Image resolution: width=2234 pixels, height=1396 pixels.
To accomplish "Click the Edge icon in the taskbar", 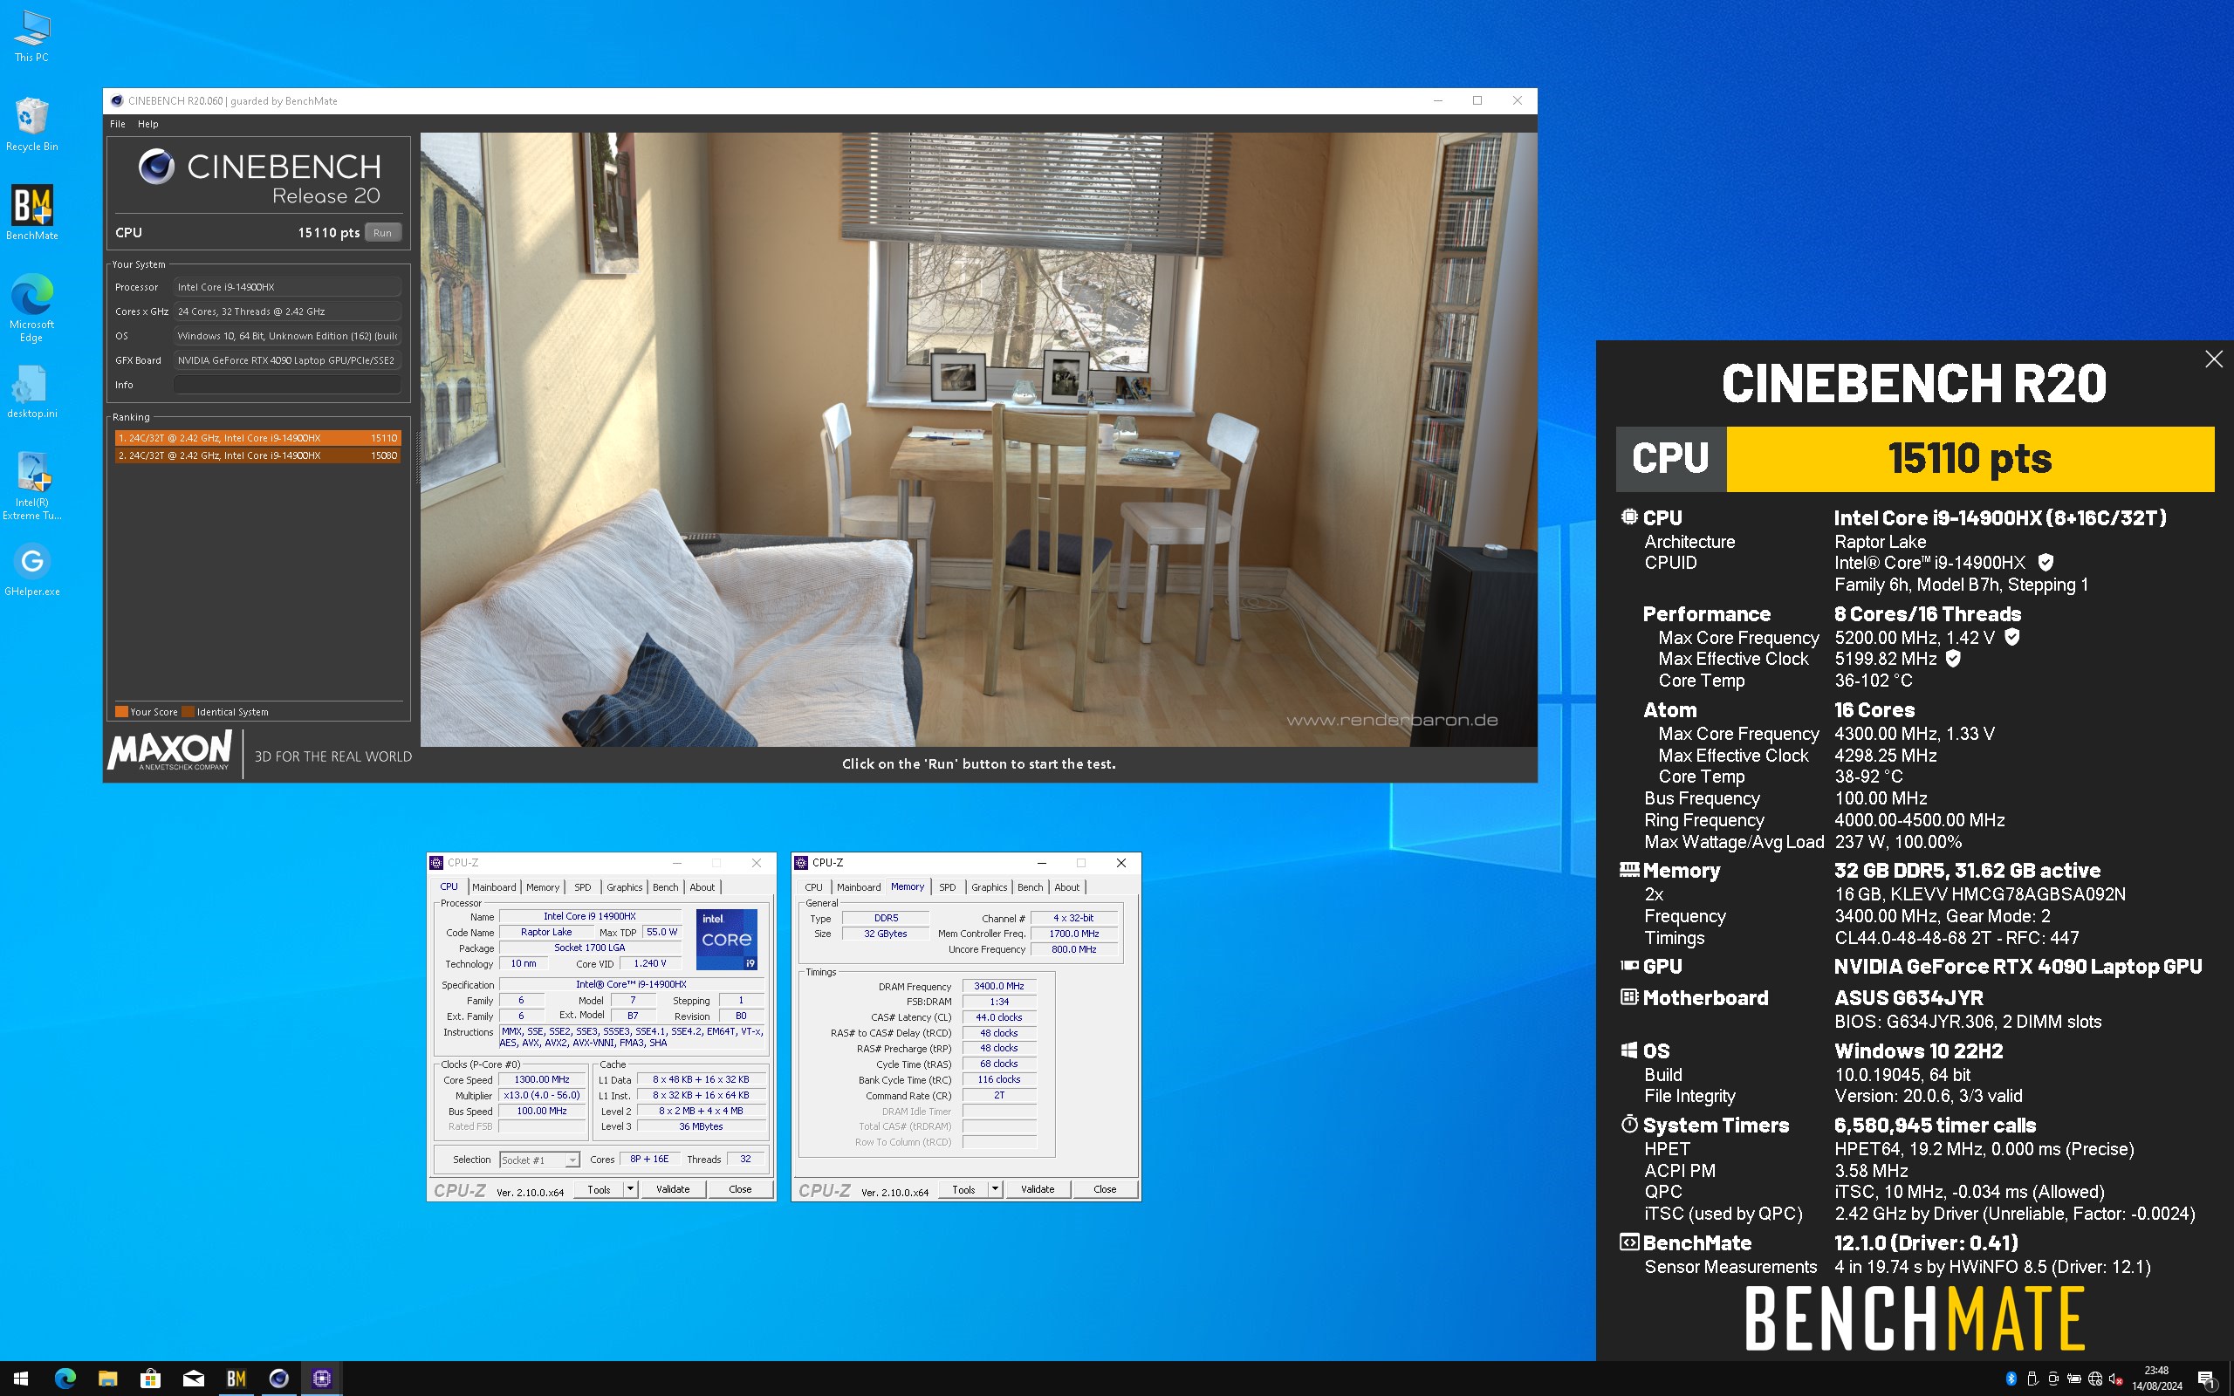I will (x=65, y=1379).
